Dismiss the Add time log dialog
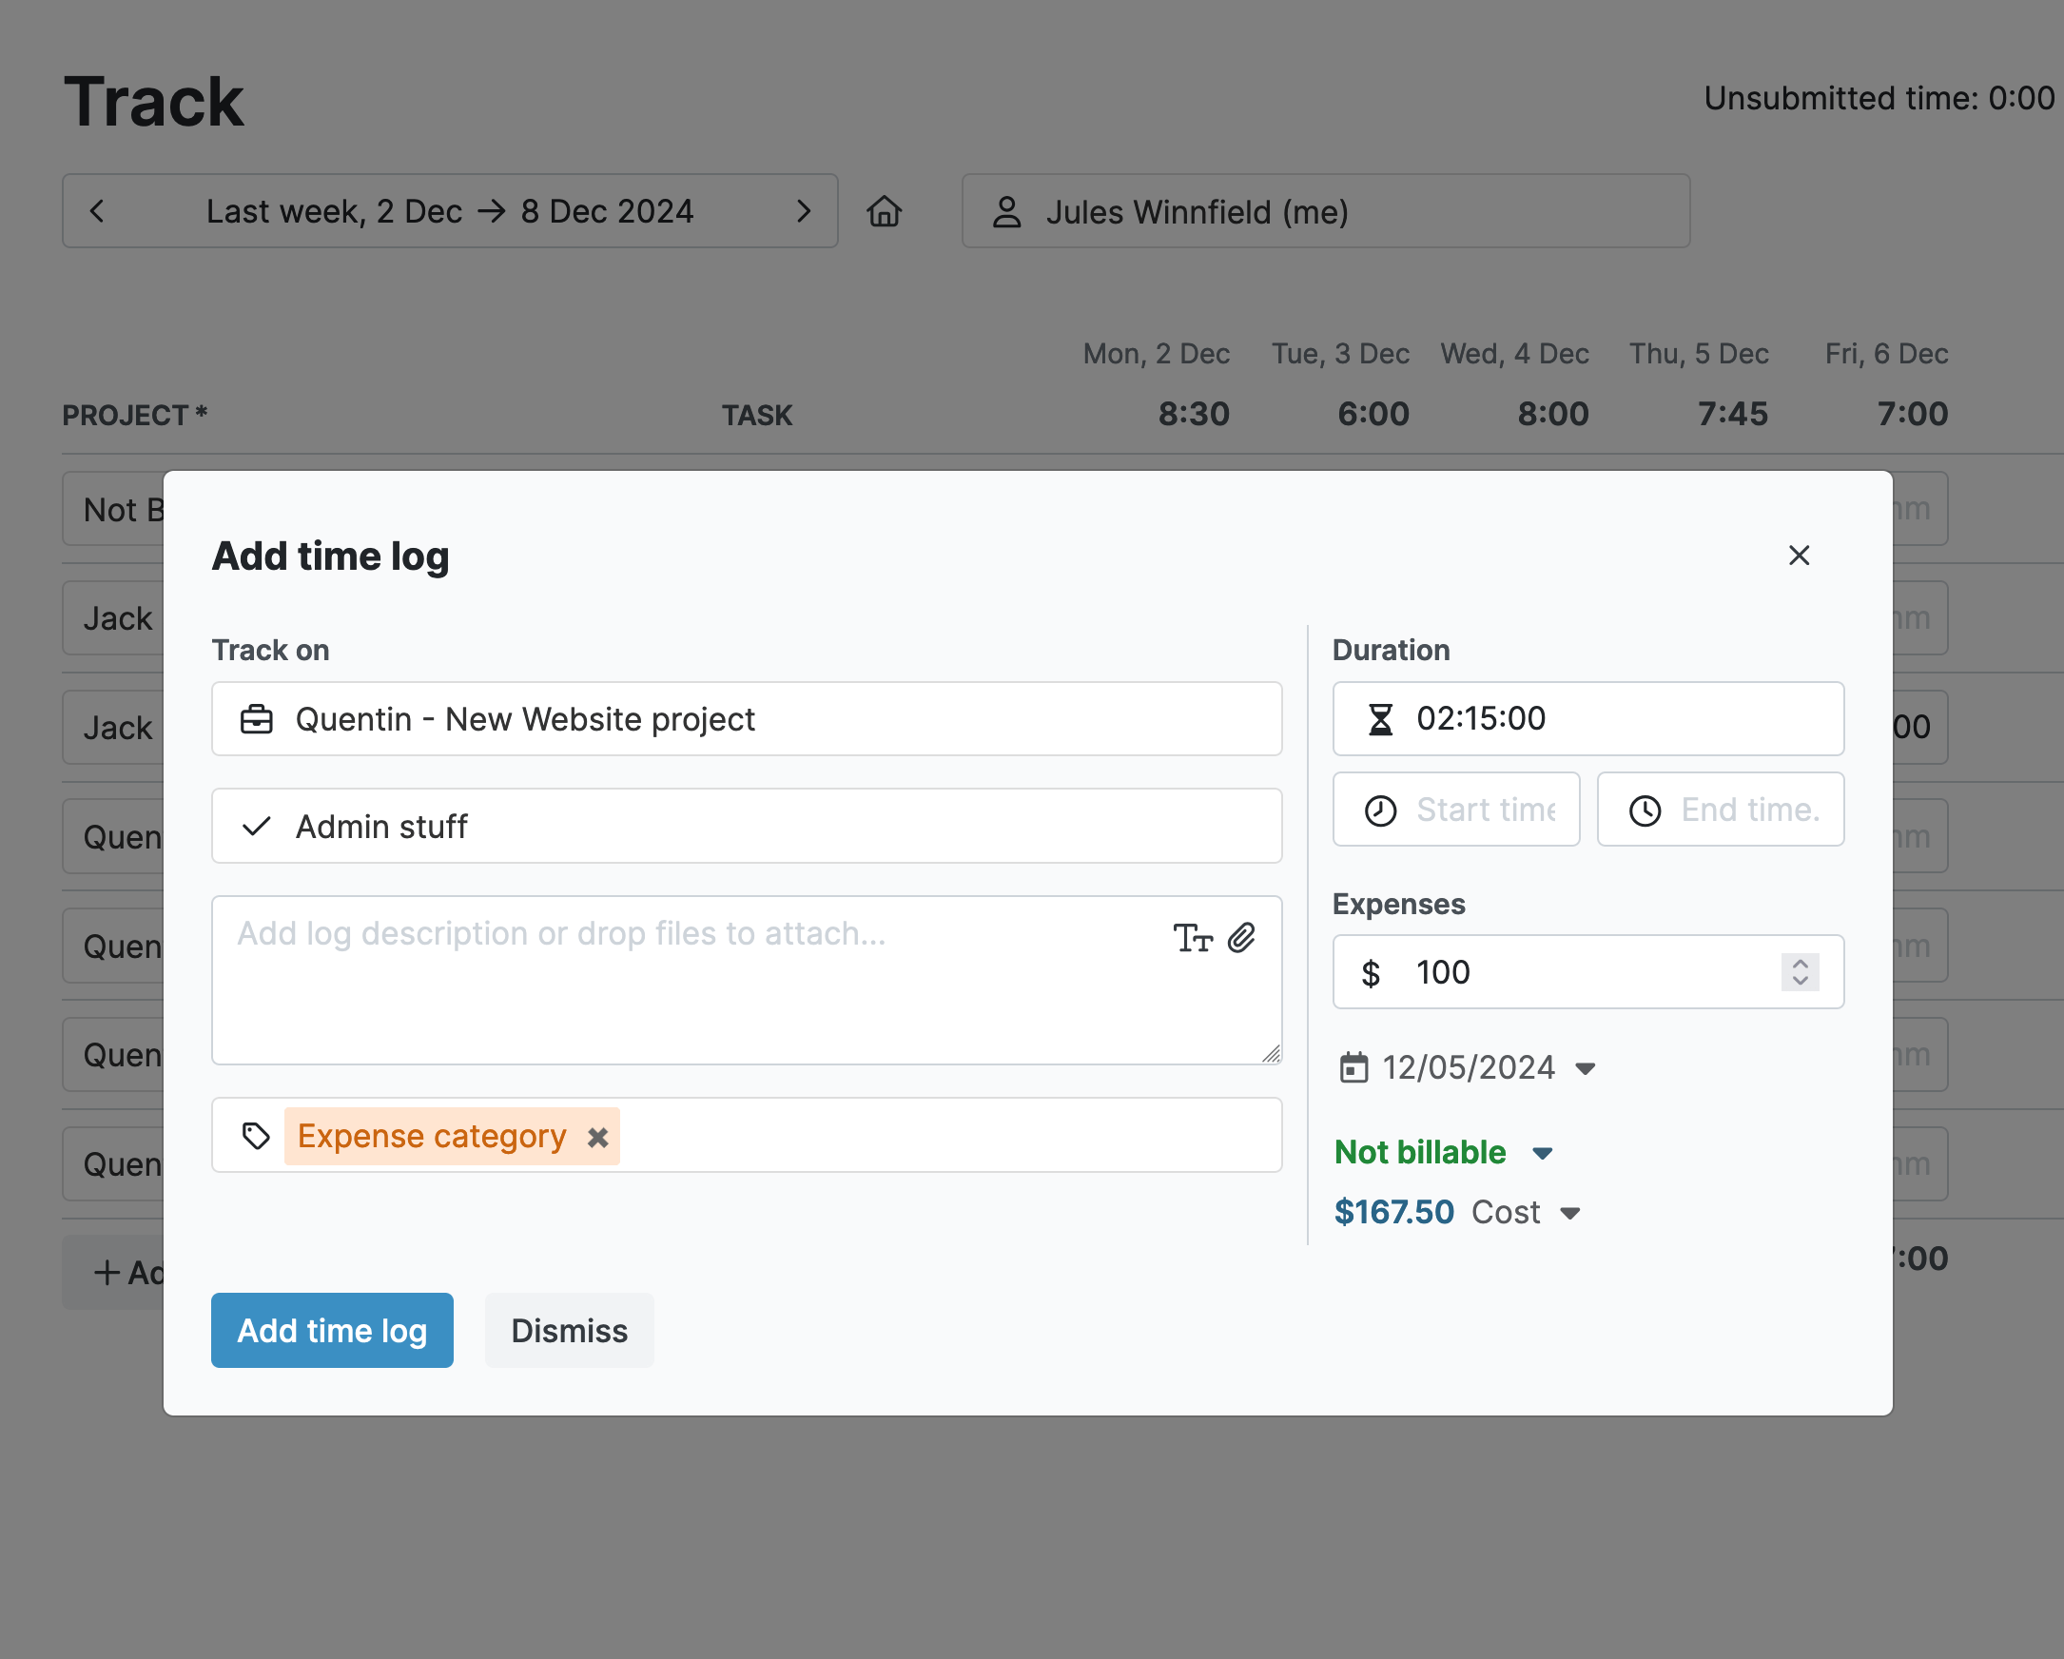 point(569,1330)
